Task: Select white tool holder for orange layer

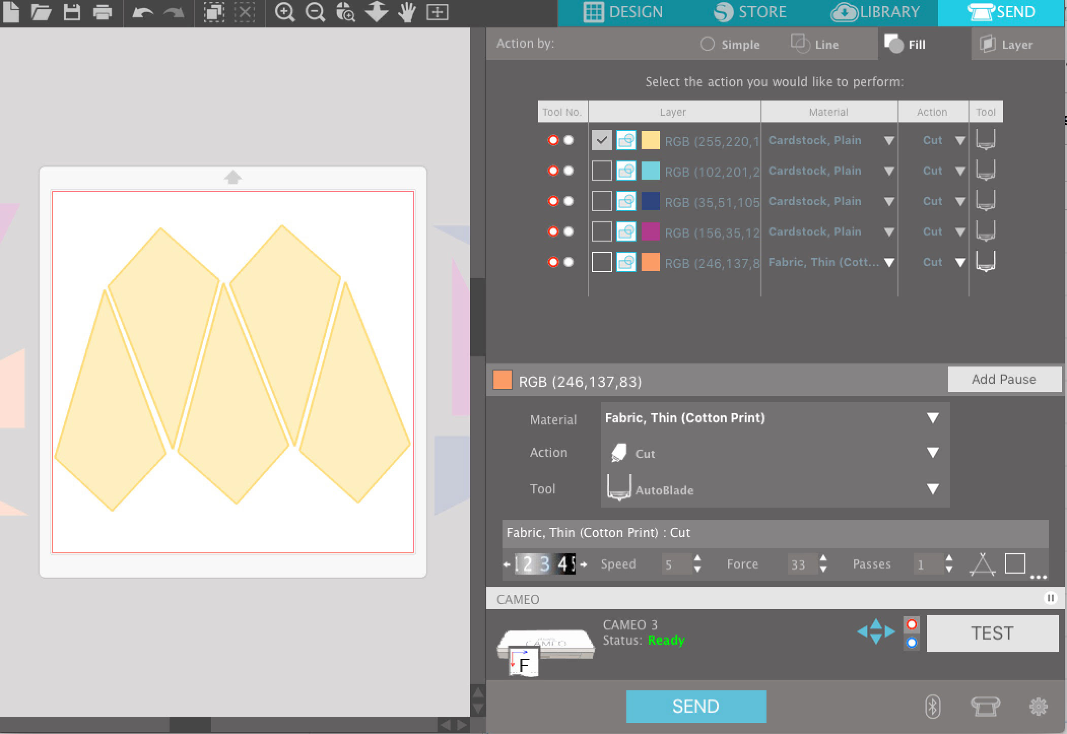Action: (x=569, y=262)
